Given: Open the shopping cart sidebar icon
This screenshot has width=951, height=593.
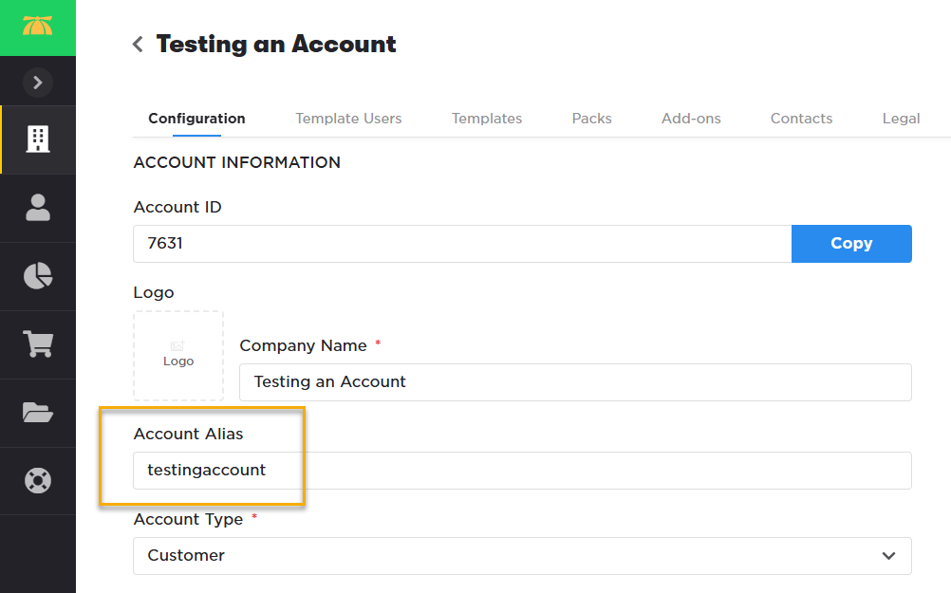Looking at the screenshot, I should (38, 344).
